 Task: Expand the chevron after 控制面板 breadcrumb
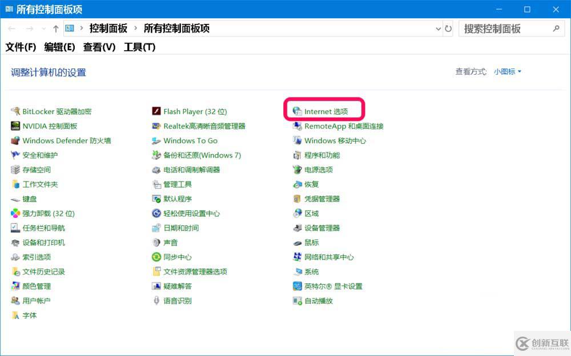[135, 28]
